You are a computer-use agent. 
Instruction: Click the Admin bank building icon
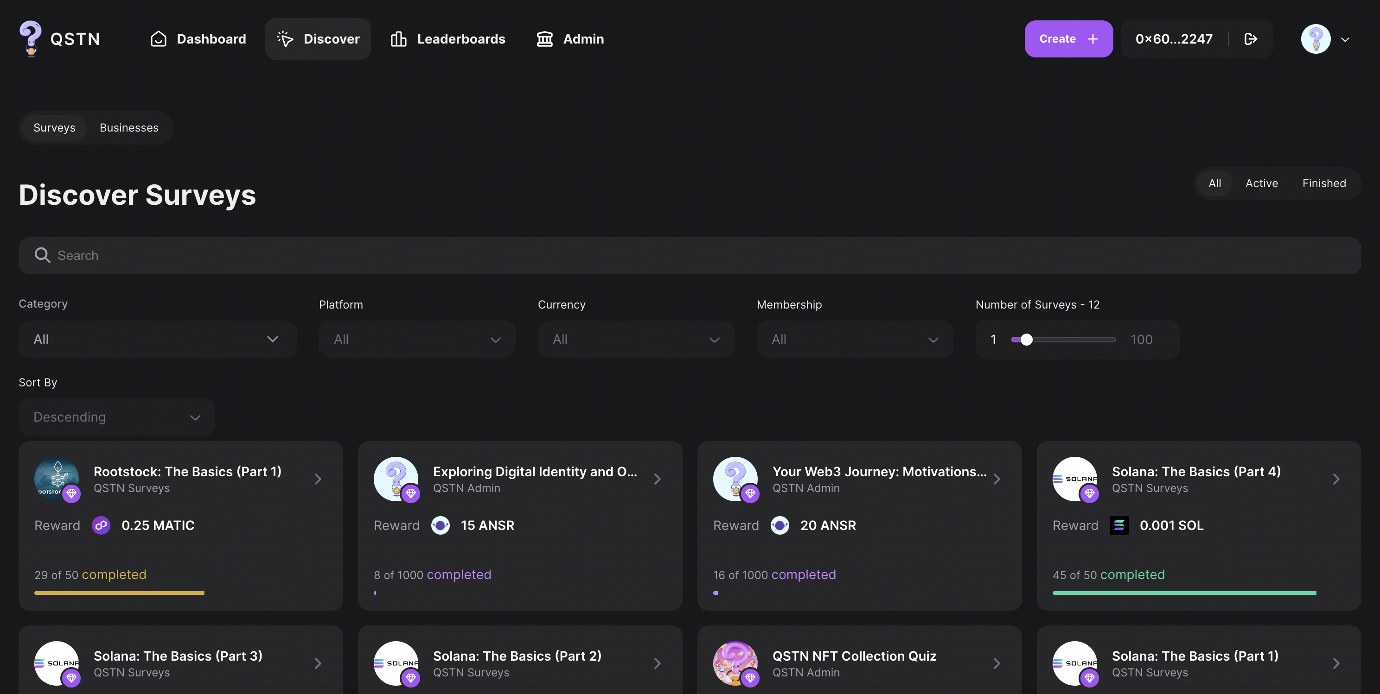tap(544, 39)
